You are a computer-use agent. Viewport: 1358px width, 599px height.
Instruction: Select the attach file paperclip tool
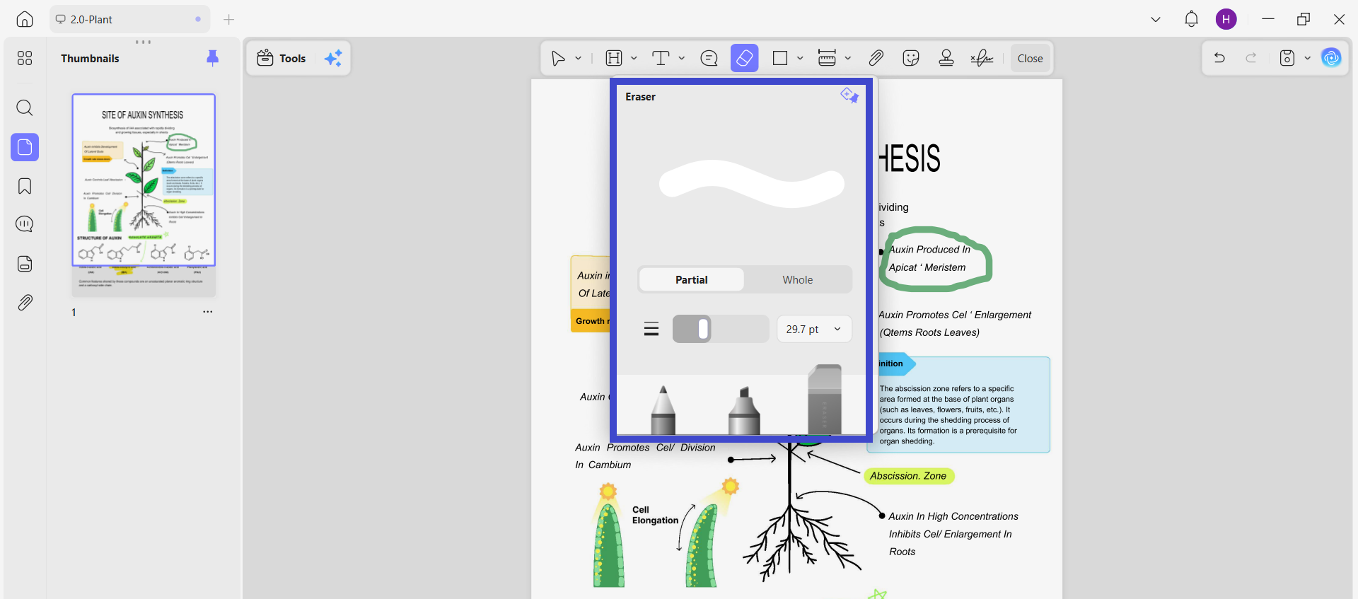(876, 58)
